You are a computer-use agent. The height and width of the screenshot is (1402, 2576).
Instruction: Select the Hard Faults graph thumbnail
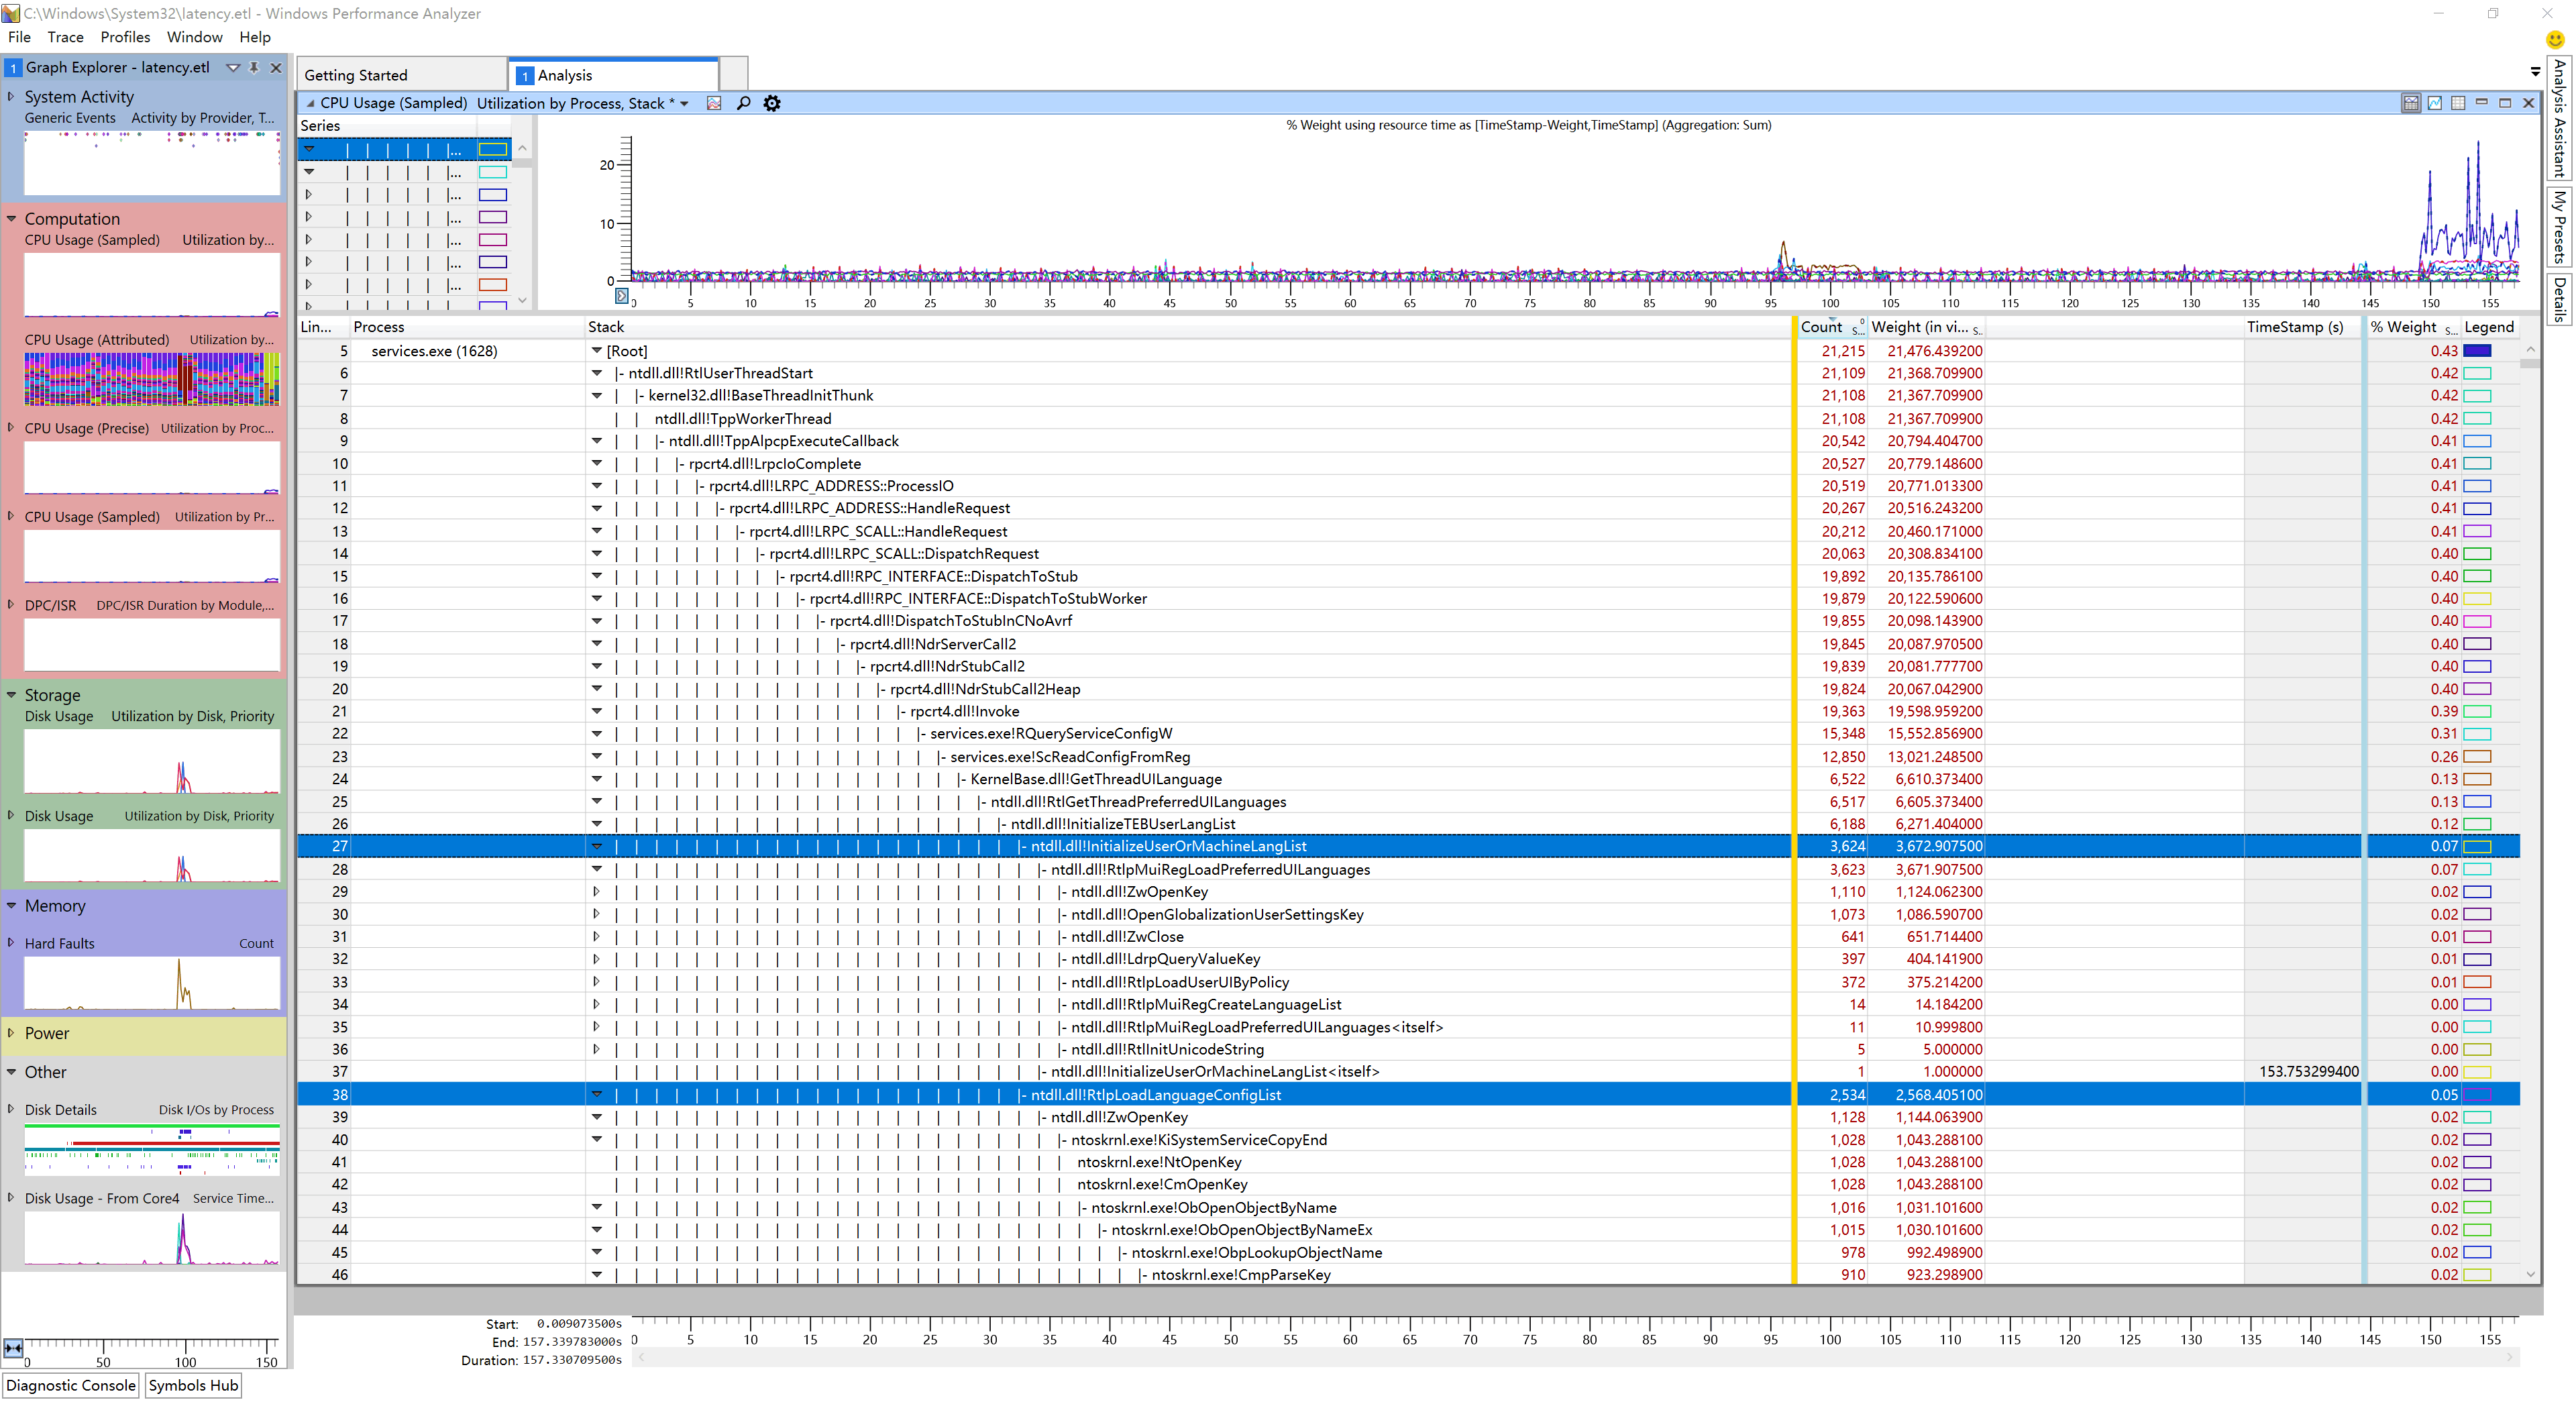[x=152, y=983]
